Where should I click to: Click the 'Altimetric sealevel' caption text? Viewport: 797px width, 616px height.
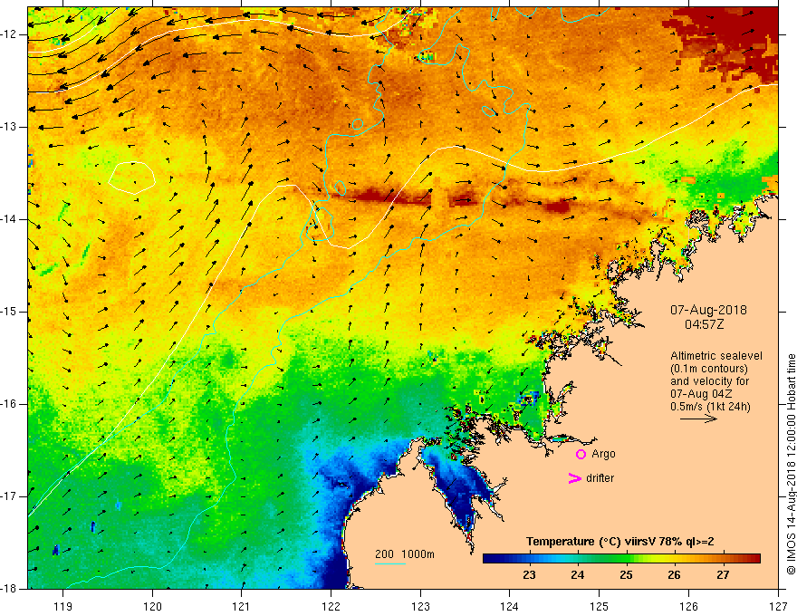pyautogui.click(x=716, y=356)
